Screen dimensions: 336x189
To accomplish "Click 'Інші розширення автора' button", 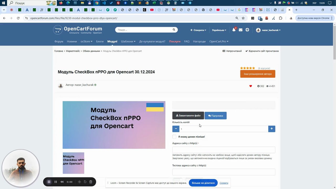I will coord(258,74).
